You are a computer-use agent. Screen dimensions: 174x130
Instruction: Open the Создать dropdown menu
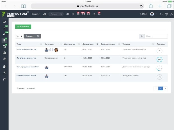36,14
